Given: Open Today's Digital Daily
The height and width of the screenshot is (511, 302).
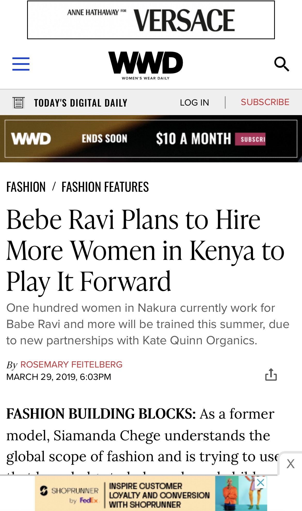Looking at the screenshot, I should (x=81, y=103).
